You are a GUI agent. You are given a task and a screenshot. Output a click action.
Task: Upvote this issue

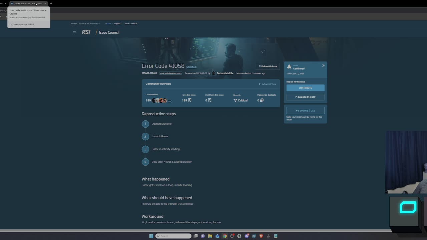point(305,111)
